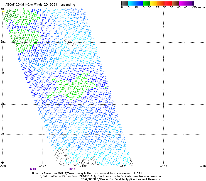Screen dimensions: 206x181
Task: Pick the orange 25-30 knots legend segment
Action: pyautogui.click(x=161, y=3)
